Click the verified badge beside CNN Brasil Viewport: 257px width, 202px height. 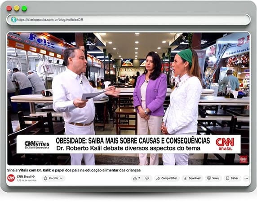click(x=33, y=176)
